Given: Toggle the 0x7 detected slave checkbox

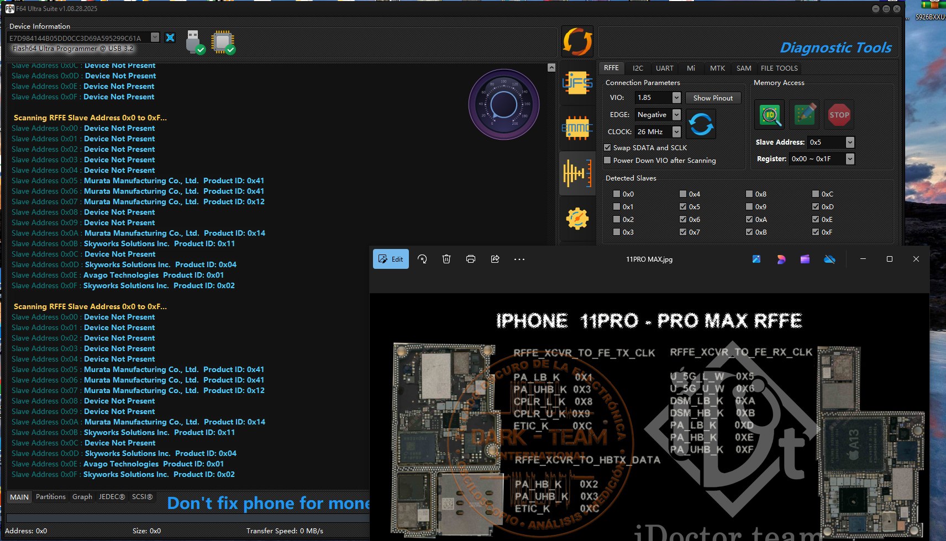Looking at the screenshot, I should pos(683,232).
